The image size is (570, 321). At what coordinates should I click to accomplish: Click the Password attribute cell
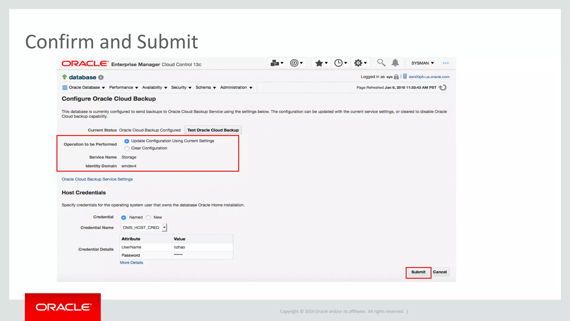coord(146,255)
